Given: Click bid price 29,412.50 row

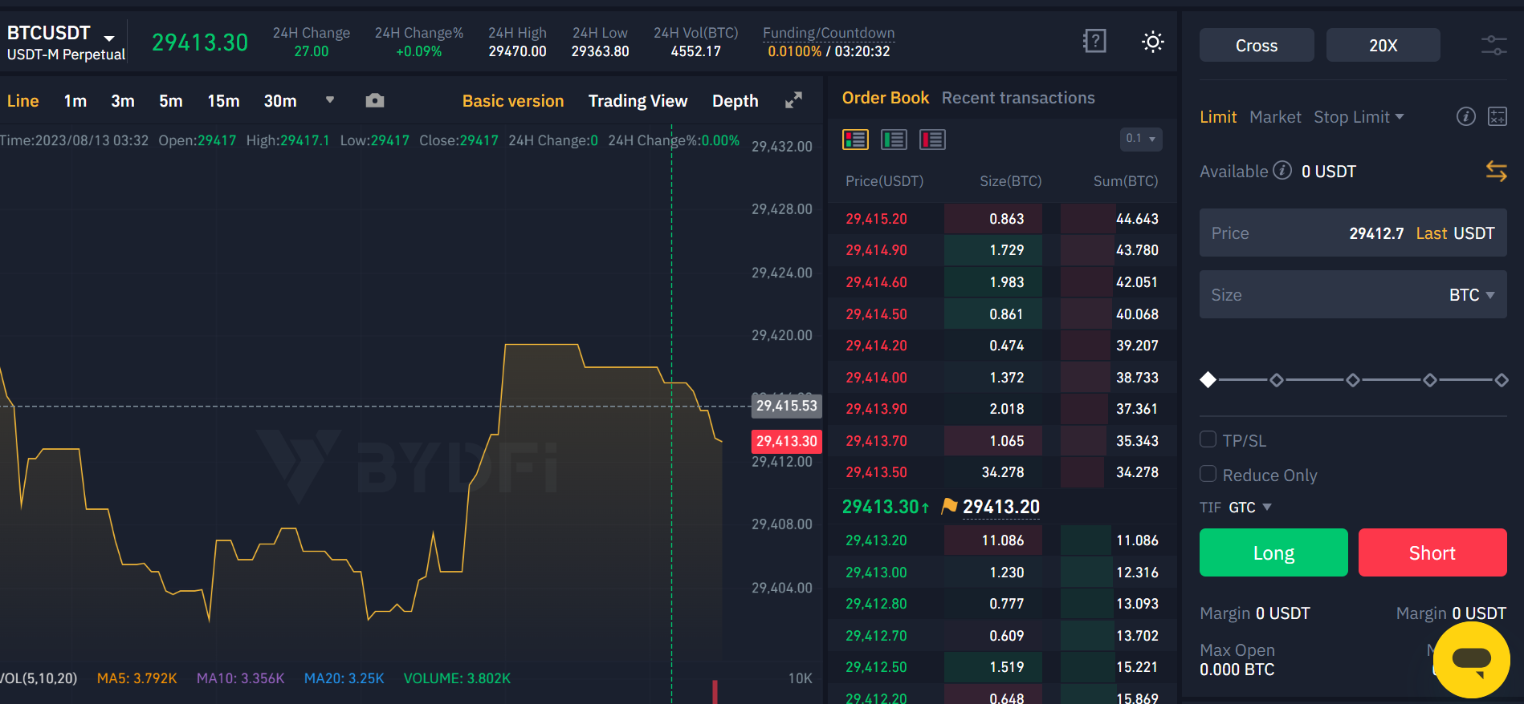Looking at the screenshot, I should tap(1002, 667).
